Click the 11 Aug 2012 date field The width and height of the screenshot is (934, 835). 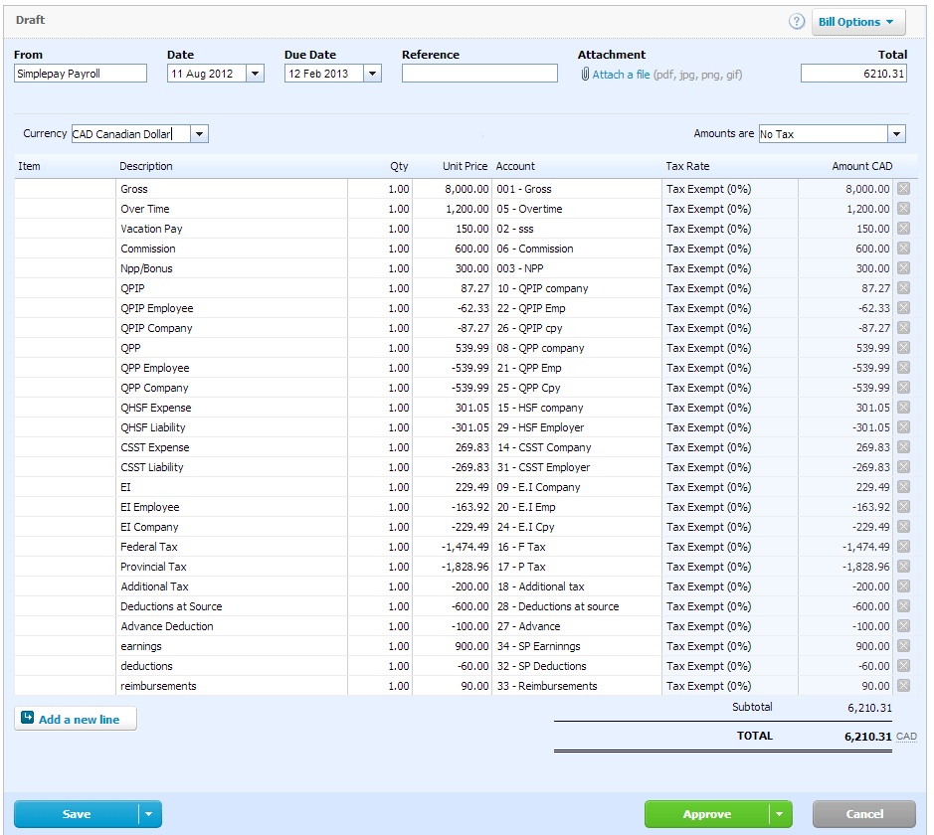(207, 74)
